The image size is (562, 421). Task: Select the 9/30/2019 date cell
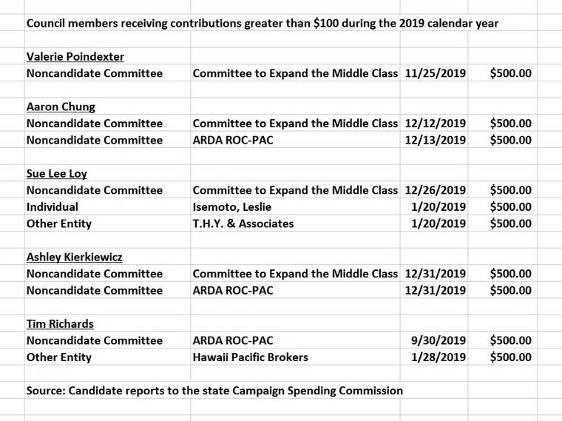pos(439,340)
